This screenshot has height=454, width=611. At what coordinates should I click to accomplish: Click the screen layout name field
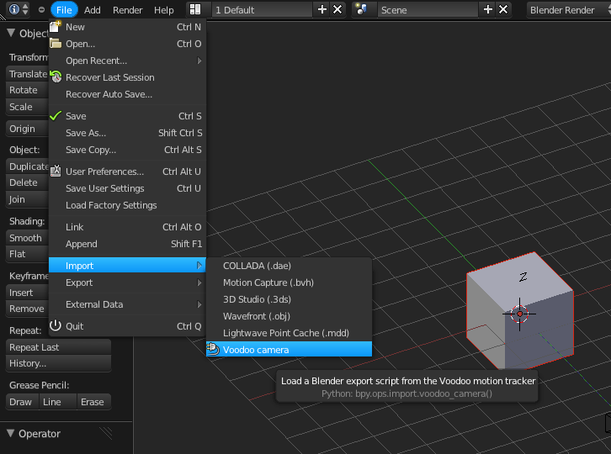tap(262, 10)
